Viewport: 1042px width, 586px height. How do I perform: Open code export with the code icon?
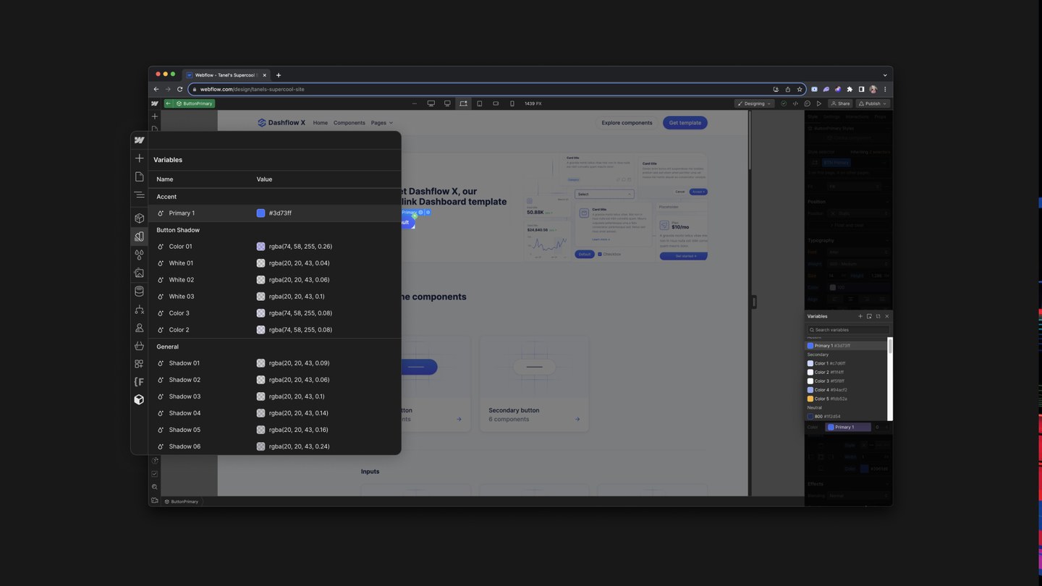[x=795, y=103]
